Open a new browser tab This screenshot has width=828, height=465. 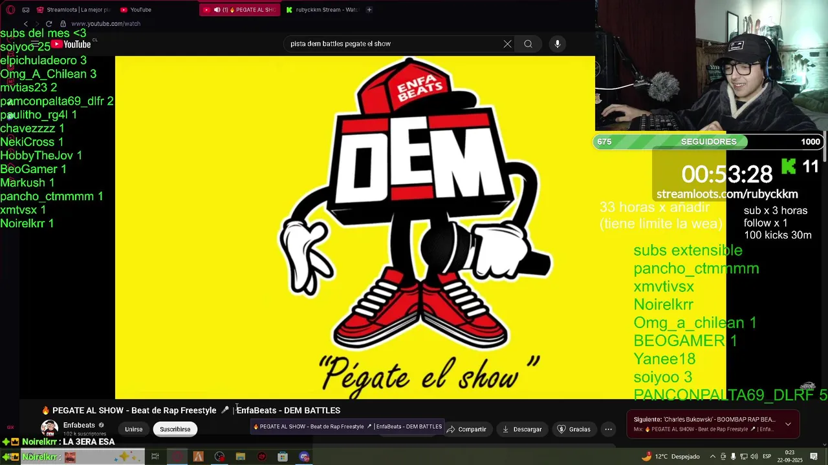click(x=369, y=10)
